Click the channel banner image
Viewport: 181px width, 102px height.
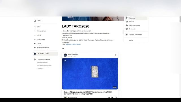pos(93,19)
